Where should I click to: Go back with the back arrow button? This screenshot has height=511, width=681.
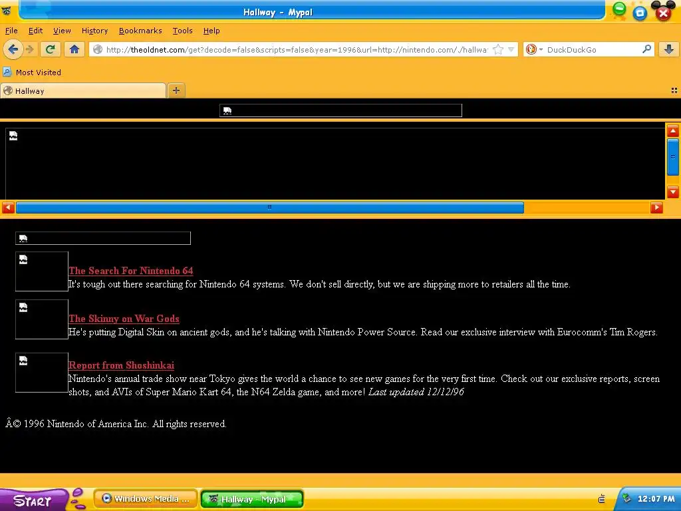click(13, 49)
